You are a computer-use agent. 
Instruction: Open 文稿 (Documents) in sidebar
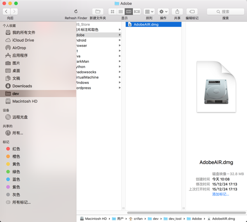38,78
